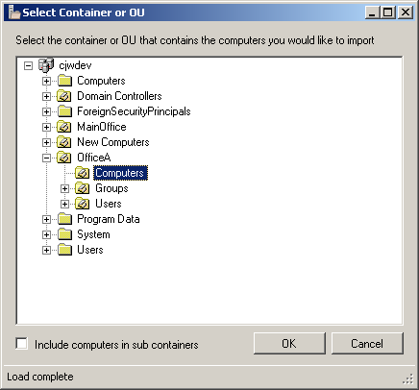419x390 pixels.
Task: Click the title bar window icon
Action: 14,12
